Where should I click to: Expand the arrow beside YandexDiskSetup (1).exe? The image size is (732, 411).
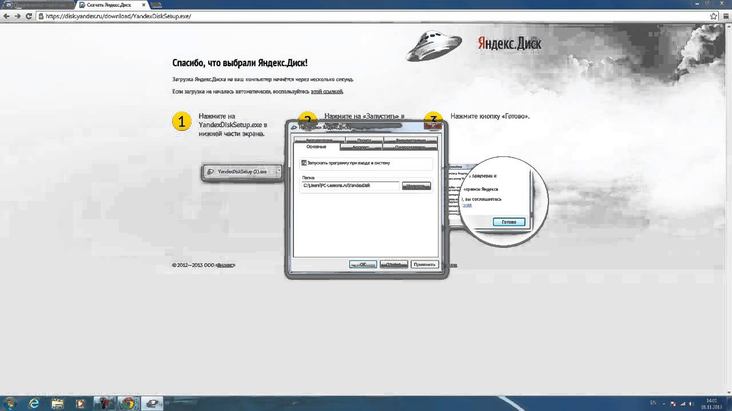[x=279, y=171]
